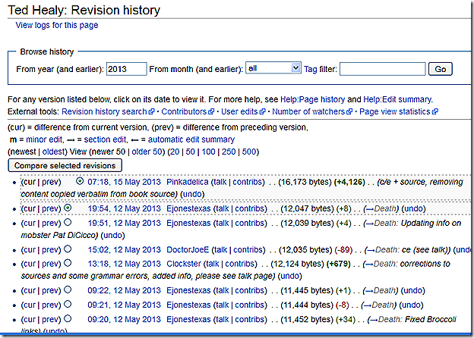Image resolution: width=474 pixels, height=338 pixels.
Task: Select radio button for 19:51, 12 May 2013 revision
Action: pyautogui.click(x=68, y=222)
